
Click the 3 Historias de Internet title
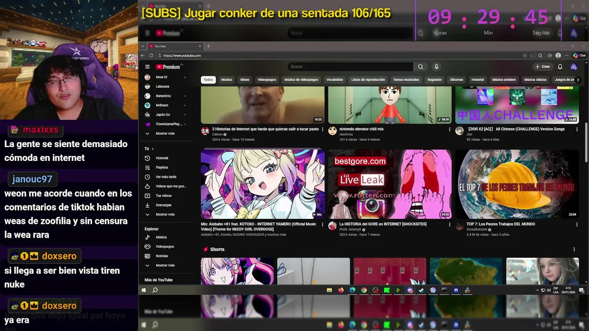click(x=266, y=129)
